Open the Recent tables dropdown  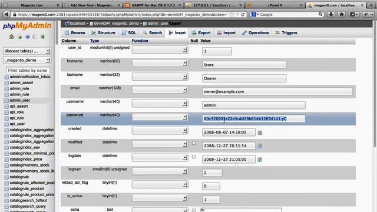pos(27,51)
